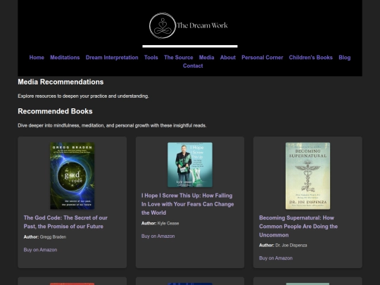Screen dimensions: 380x285
Task: Open the Blog link
Action: click(345, 58)
